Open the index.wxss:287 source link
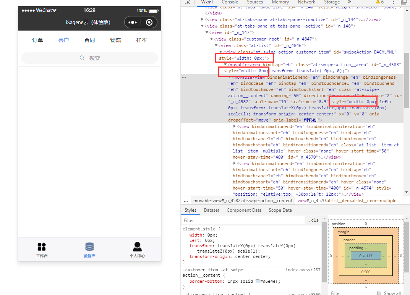The image size is (410, 295). [303, 270]
